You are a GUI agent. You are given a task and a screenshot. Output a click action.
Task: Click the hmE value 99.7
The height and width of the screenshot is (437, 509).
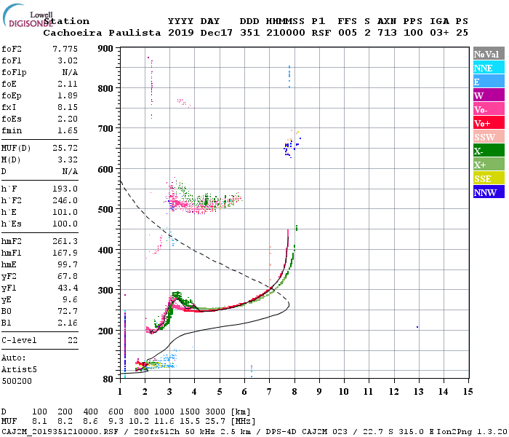68,264
